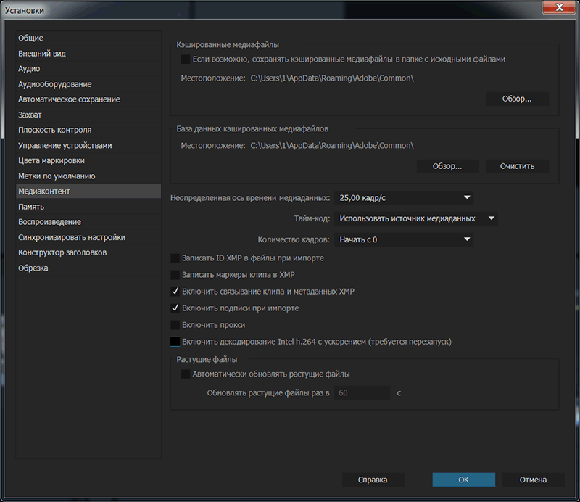Click Очистить to clean cache database
580x502 pixels.
click(x=517, y=166)
